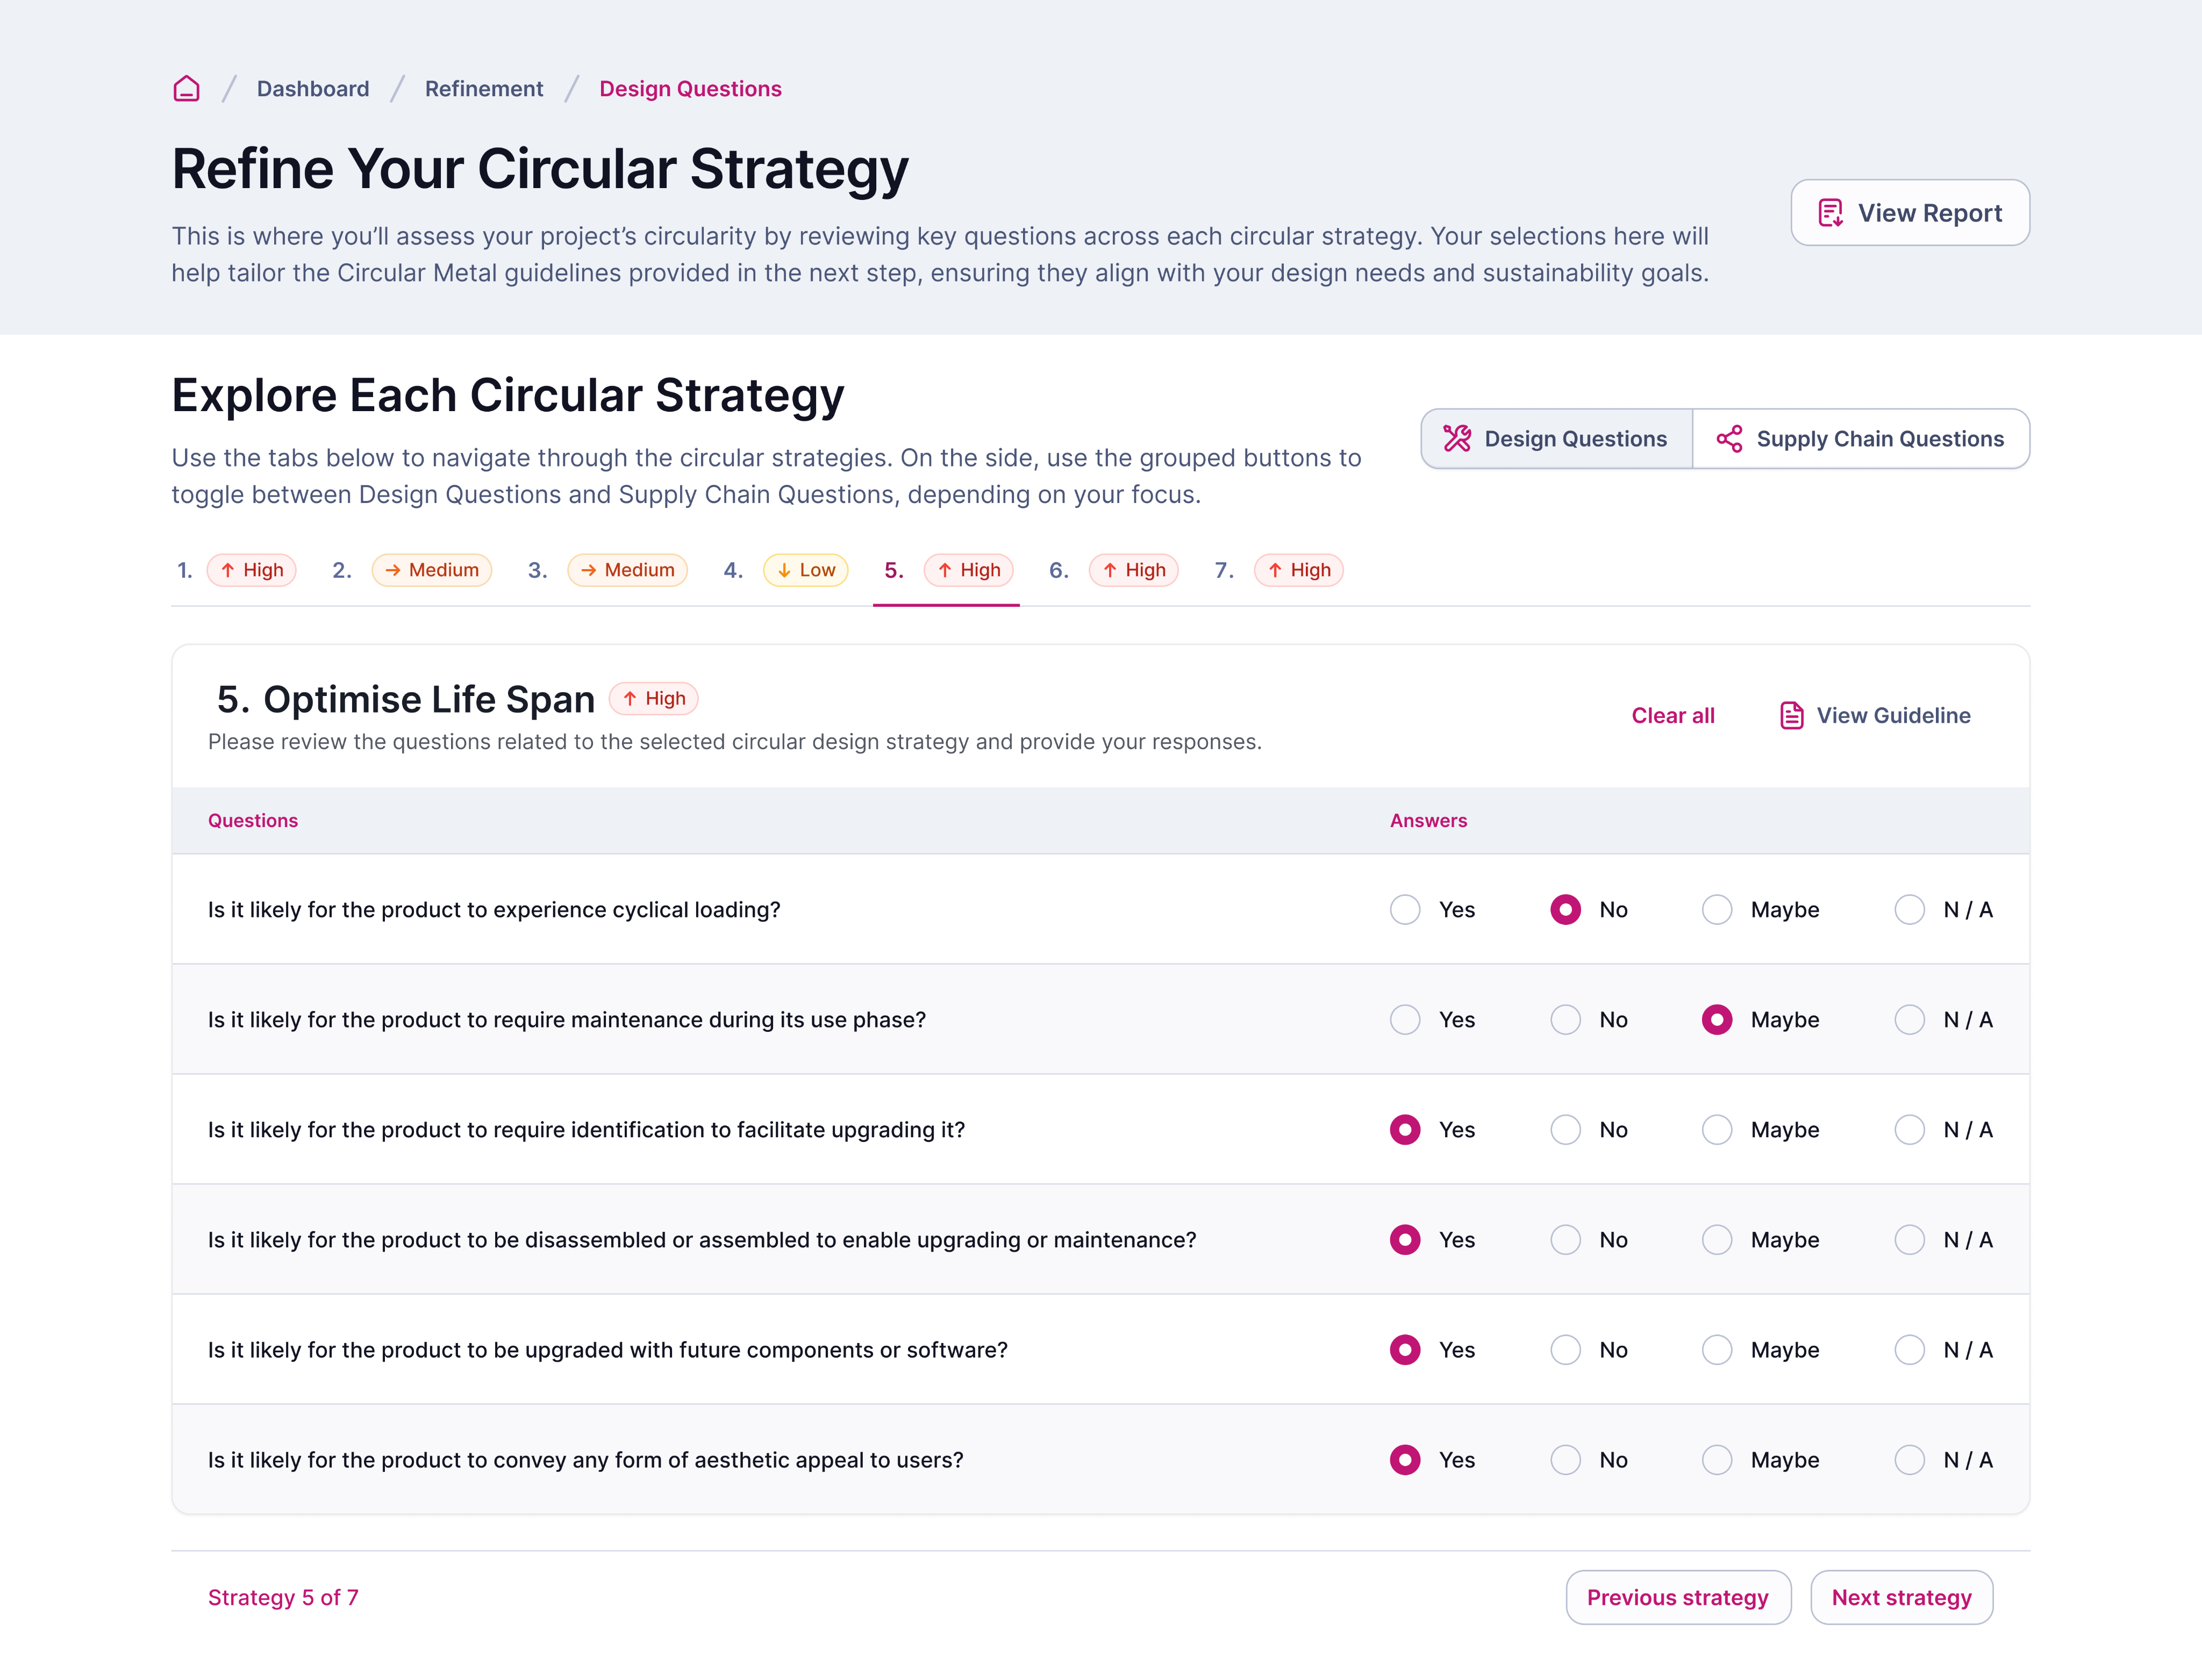Click the High badge beside Optimise Life Span
The width and height of the screenshot is (2202, 1680).
[x=654, y=699]
